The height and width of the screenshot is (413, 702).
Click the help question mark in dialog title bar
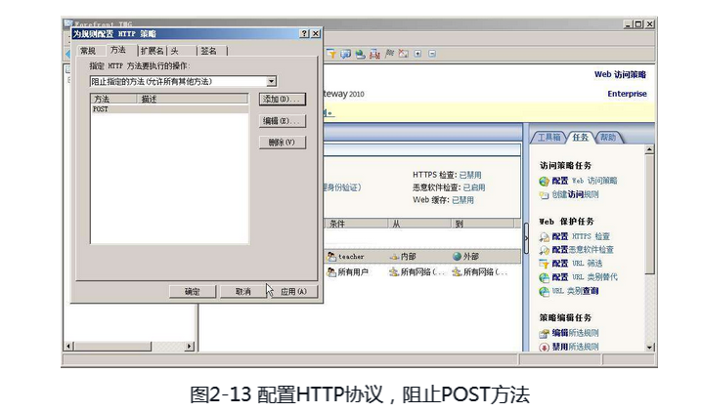coord(304,33)
